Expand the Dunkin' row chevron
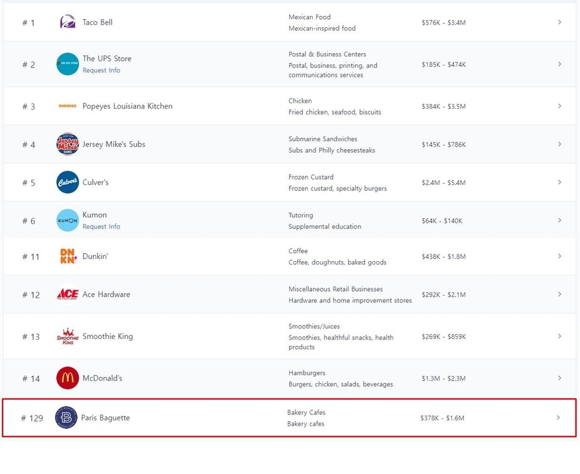Image resolution: width=580 pixels, height=474 pixels. coord(559,256)
